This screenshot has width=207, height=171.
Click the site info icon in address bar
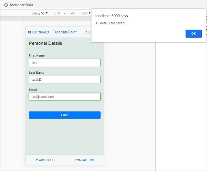pos(6,5)
